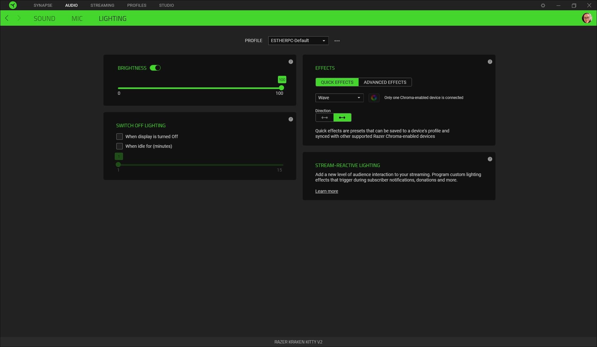Select QUICK EFFECTS button
Image resolution: width=597 pixels, height=347 pixels.
point(337,82)
